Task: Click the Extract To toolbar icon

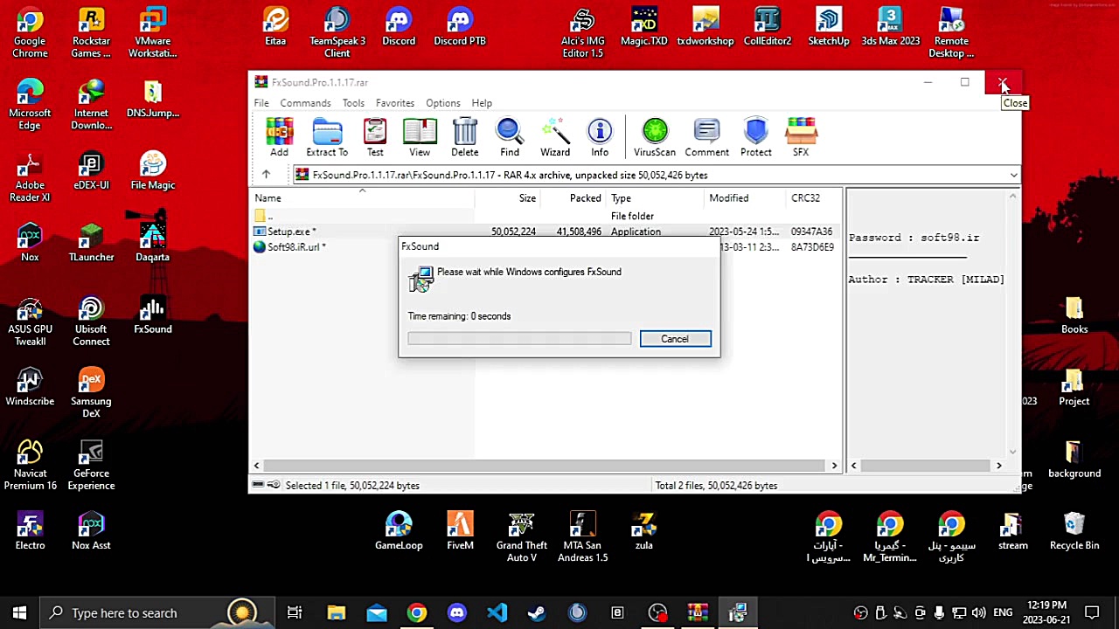Action: click(x=327, y=137)
